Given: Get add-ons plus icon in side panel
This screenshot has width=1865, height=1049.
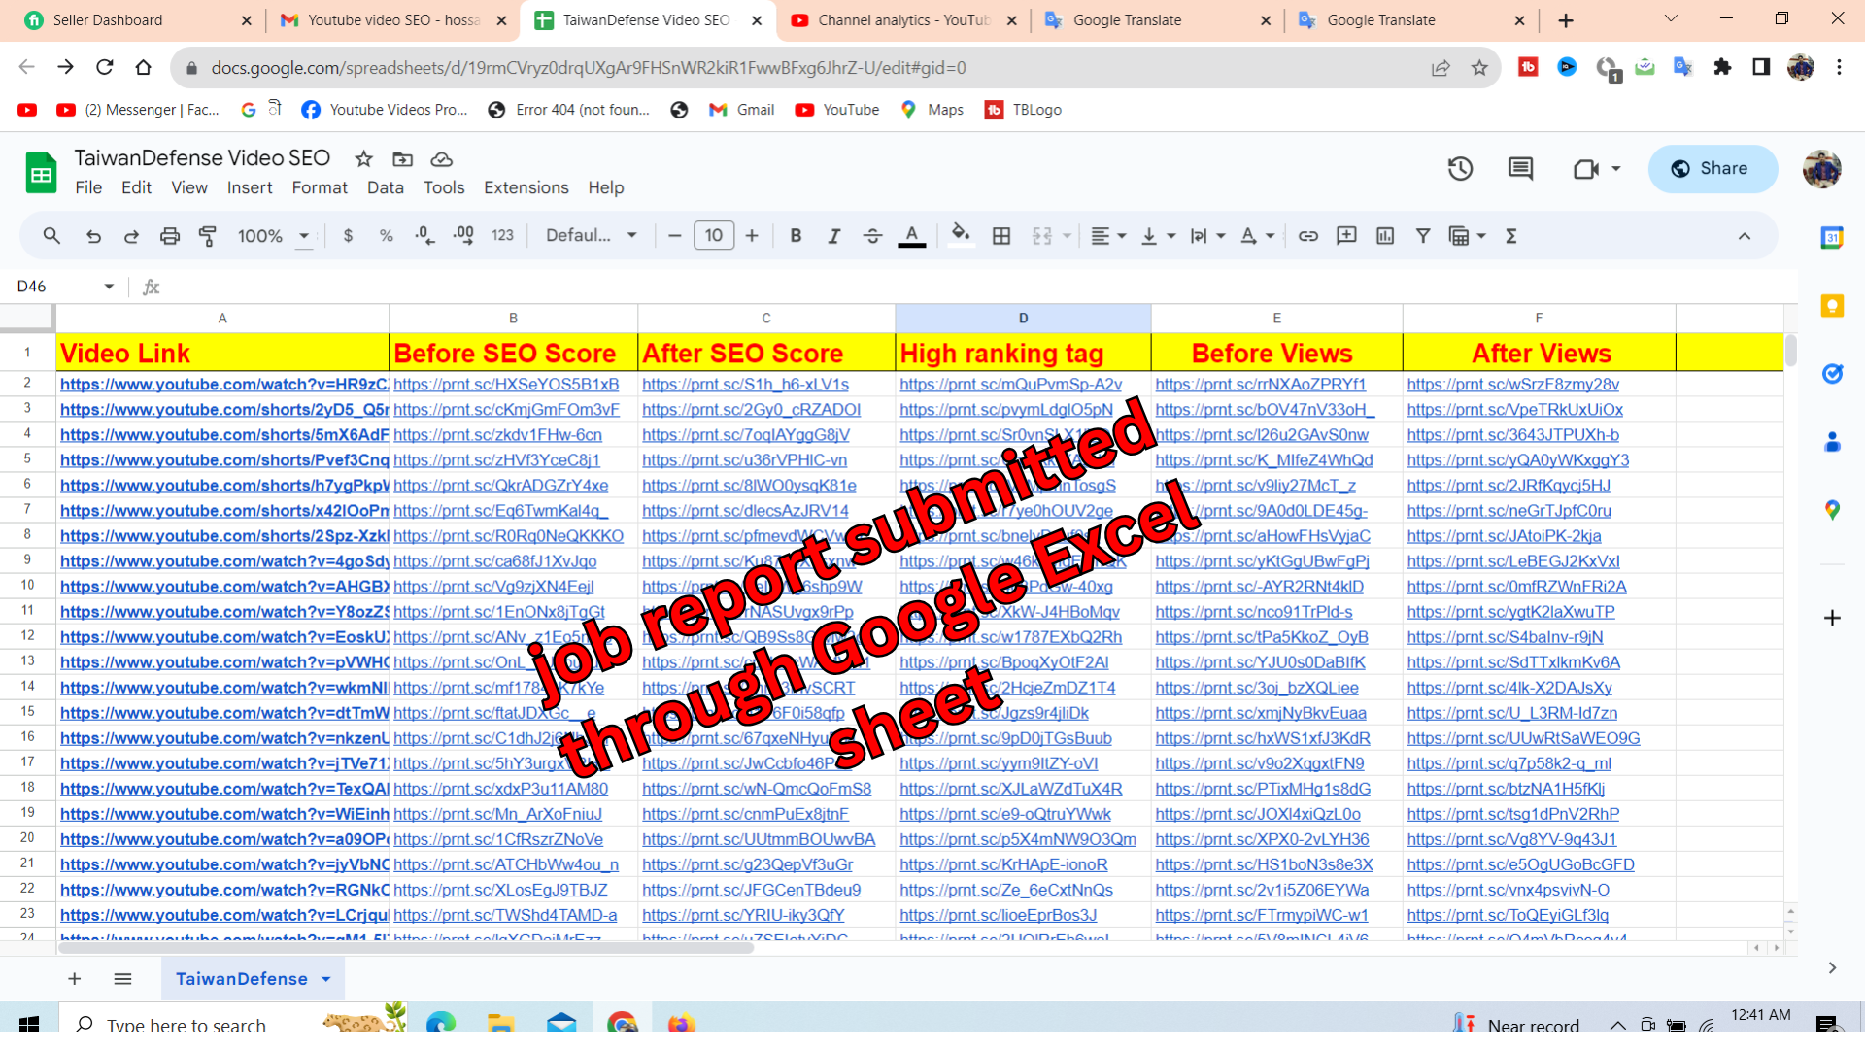Looking at the screenshot, I should pyautogui.click(x=1832, y=618).
